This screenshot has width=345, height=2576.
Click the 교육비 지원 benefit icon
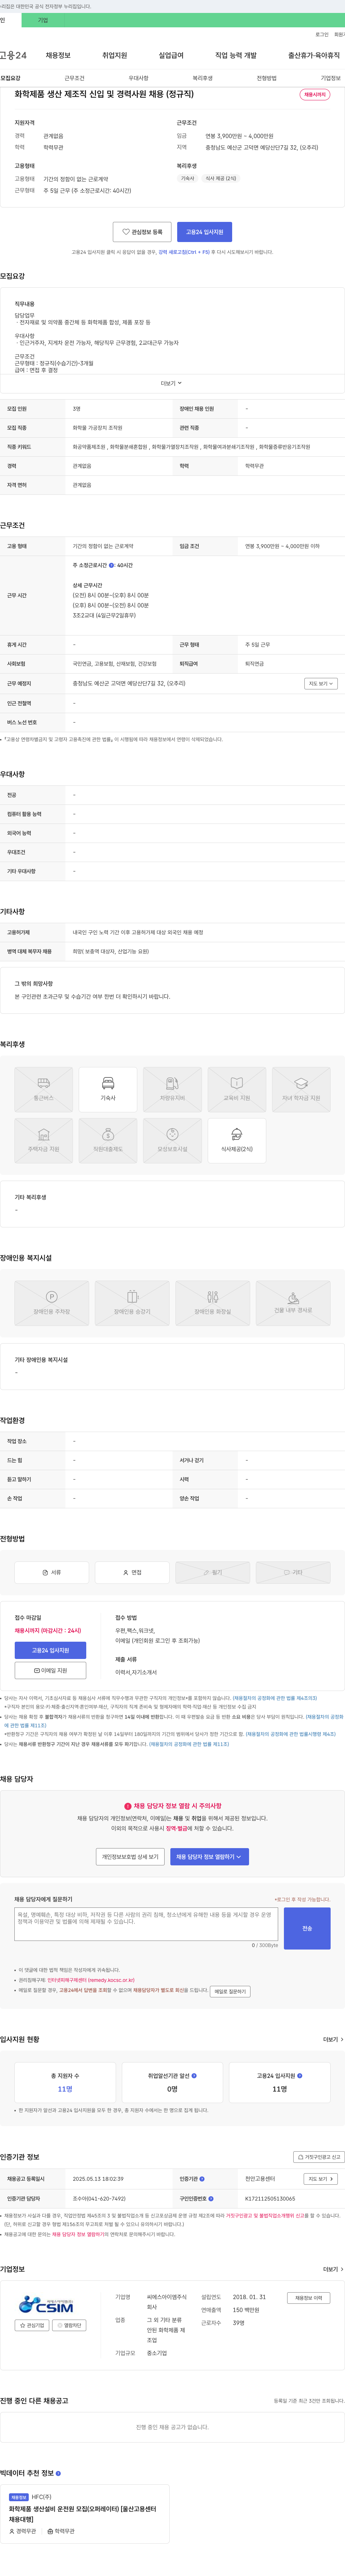237,1089
